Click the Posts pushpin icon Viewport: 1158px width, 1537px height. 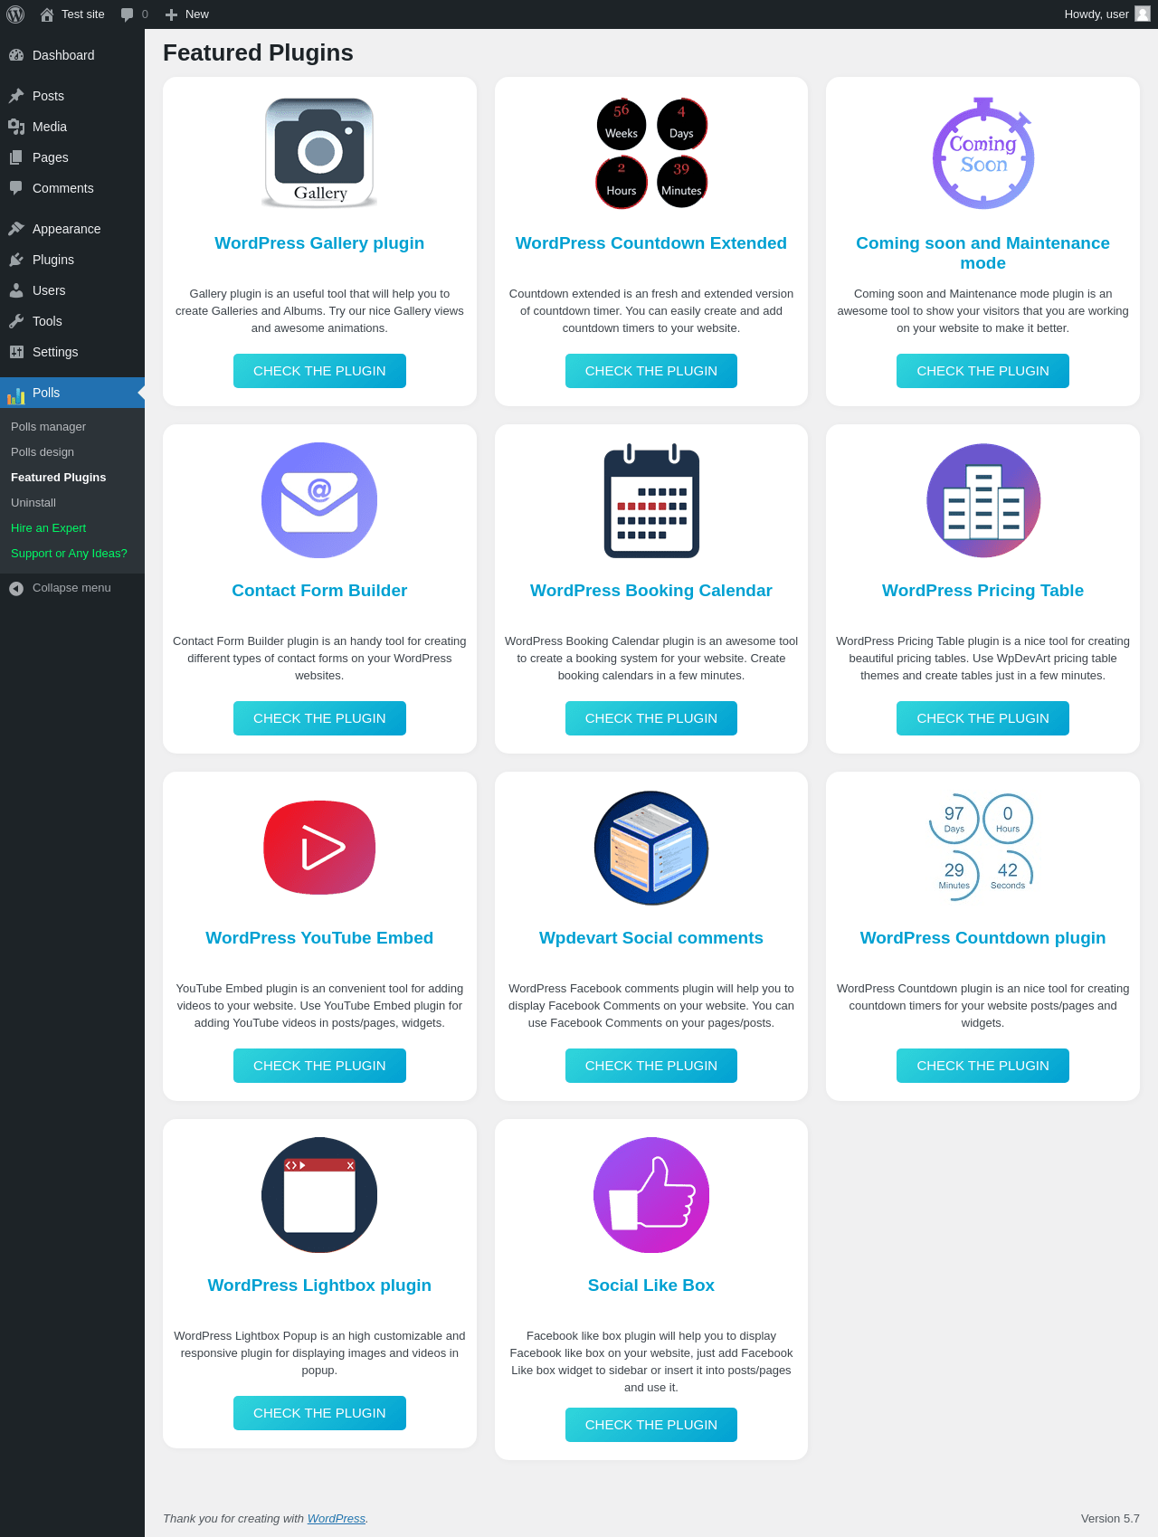(x=16, y=96)
